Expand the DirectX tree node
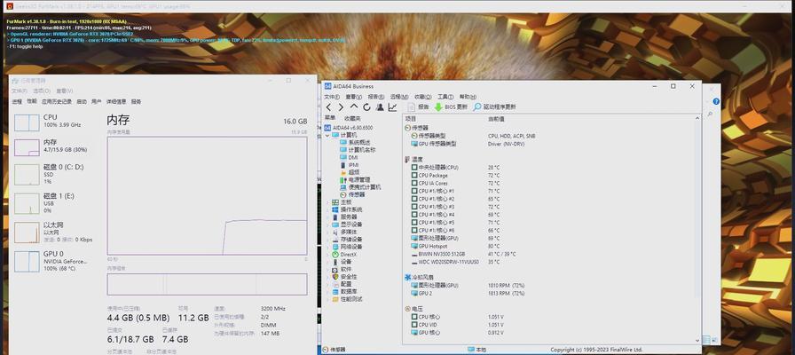 click(x=327, y=254)
